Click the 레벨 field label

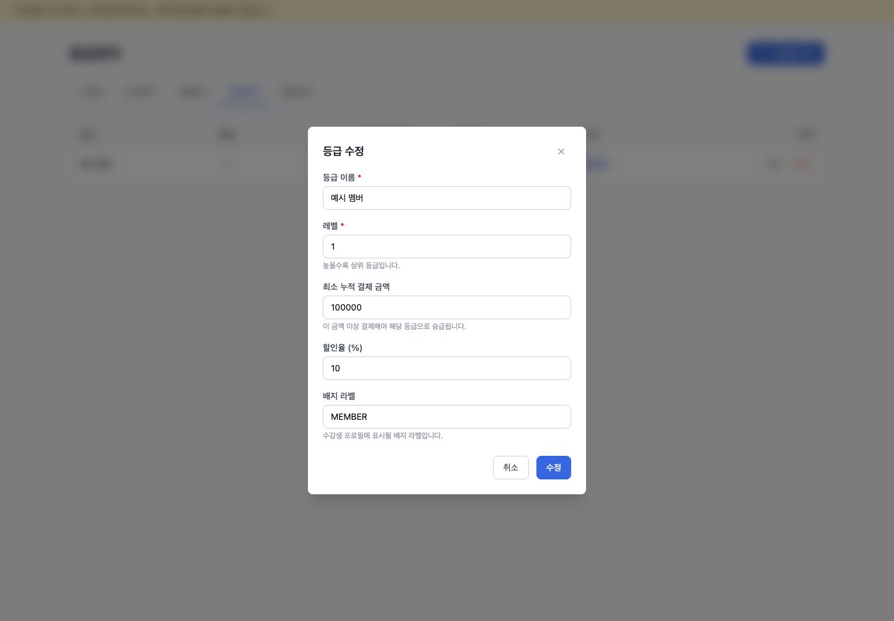(330, 226)
